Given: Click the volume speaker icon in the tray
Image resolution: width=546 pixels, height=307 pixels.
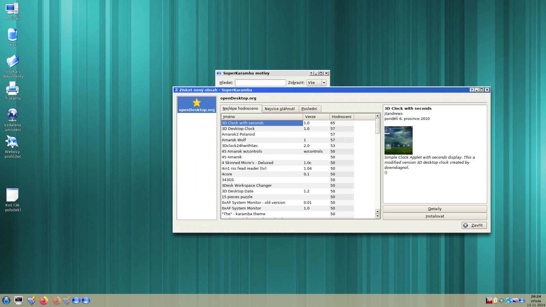Looking at the screenshot, I should [501, 301].
